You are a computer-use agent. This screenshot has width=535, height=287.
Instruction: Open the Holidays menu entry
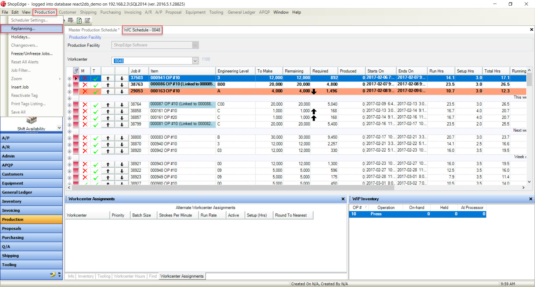[21, 37]
